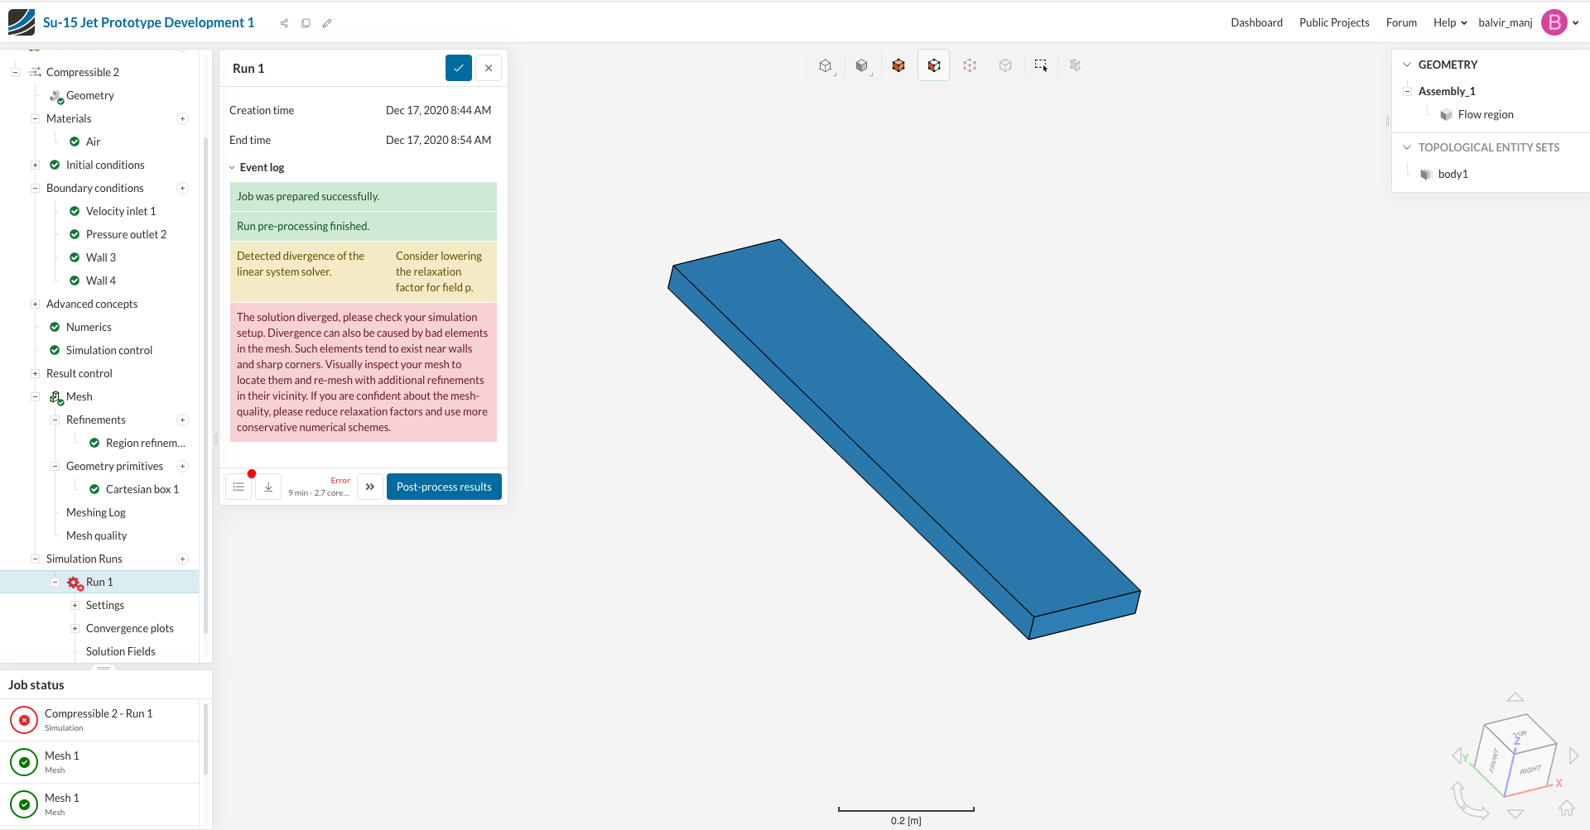Close the Run 1 panel
Image resolution: width=1590 pixels, height=830 pixels.
tap(489, 68)
